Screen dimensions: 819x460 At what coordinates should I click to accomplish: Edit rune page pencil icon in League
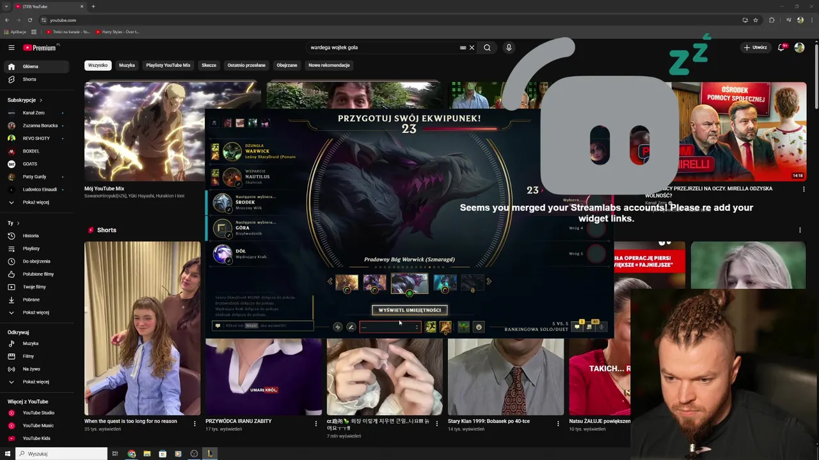351,327
